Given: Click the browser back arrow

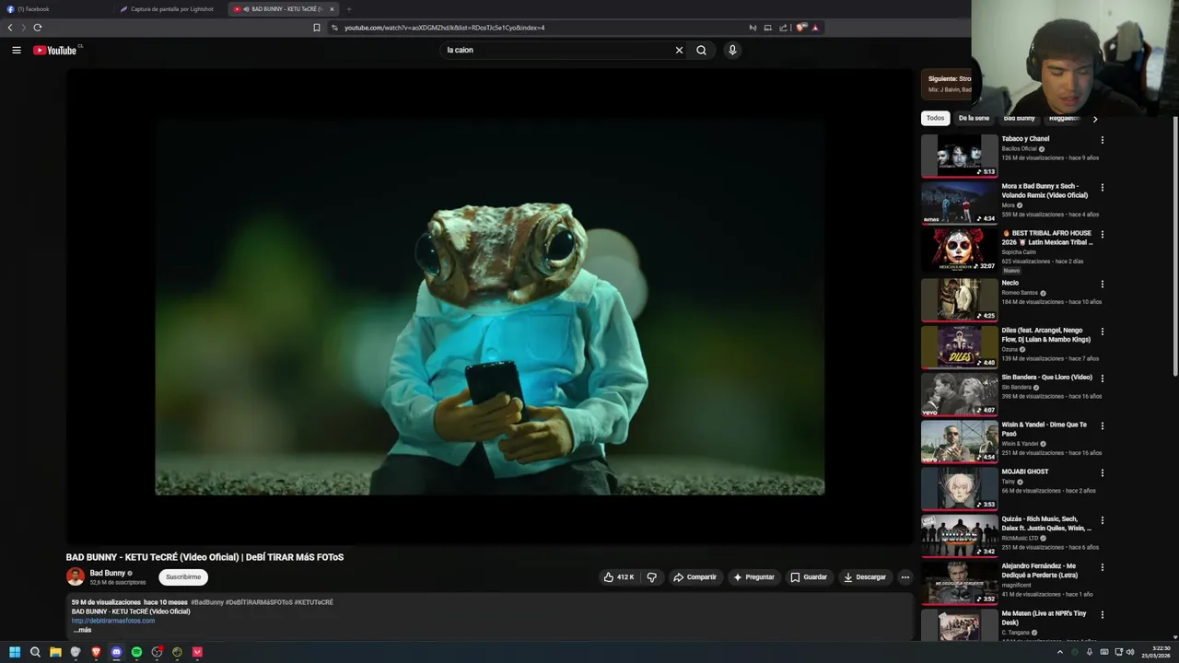Looking at the screenshot, I should pos(10,28).
